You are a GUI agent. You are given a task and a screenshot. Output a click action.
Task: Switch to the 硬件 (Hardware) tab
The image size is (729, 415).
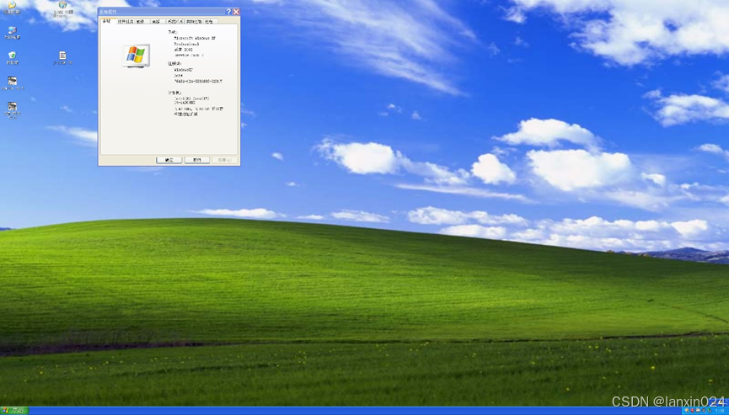142,21
